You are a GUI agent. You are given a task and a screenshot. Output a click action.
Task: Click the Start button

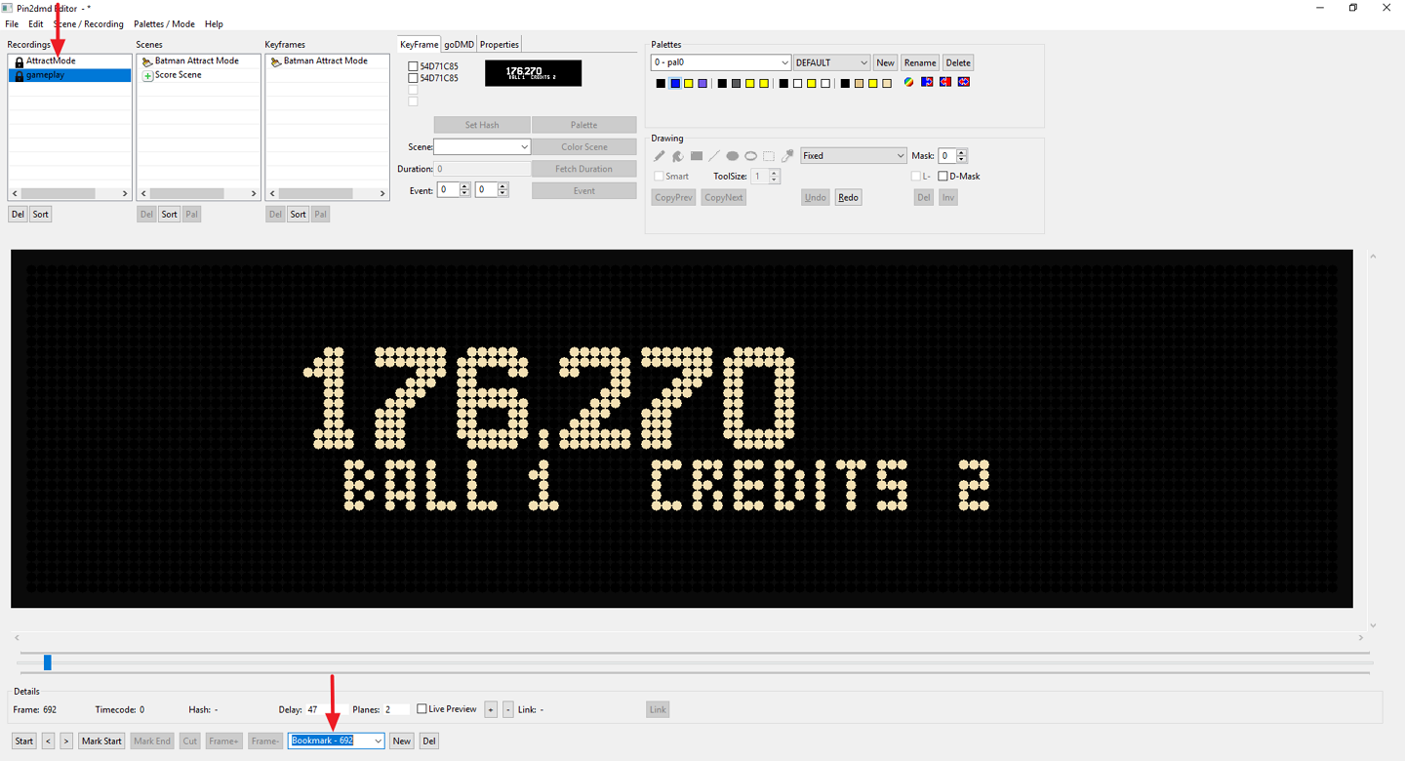24,741
